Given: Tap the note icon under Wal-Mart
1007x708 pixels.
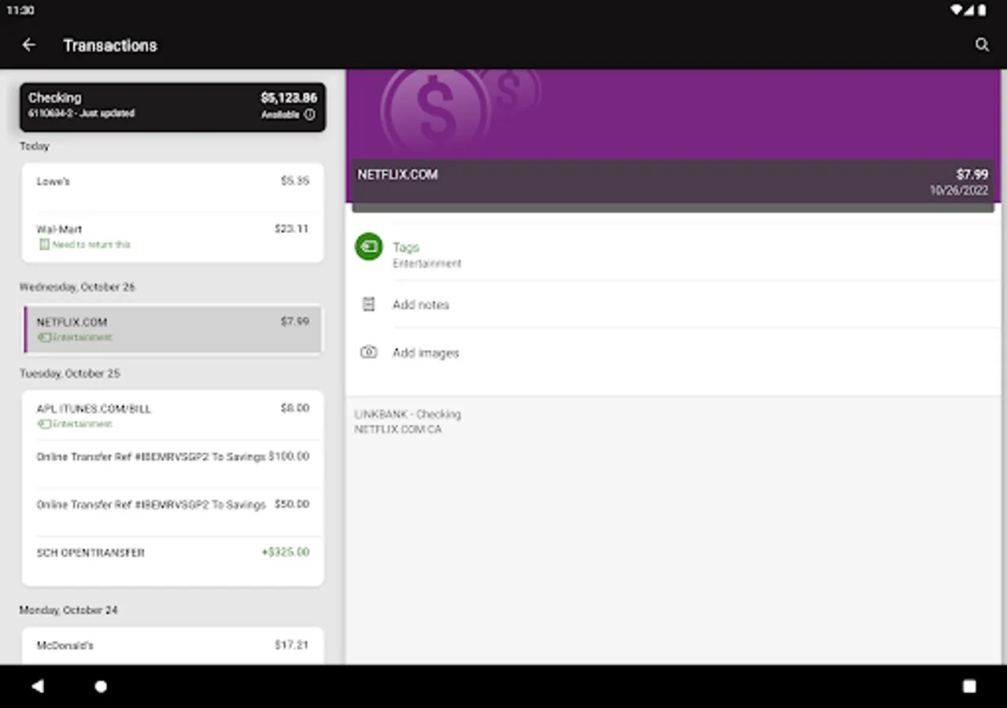Looking at the screenshot, I should (44, 245).
